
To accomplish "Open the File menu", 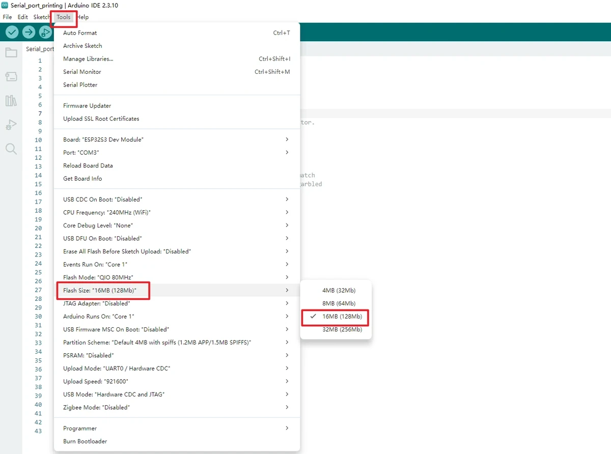I will click(7, 17).
